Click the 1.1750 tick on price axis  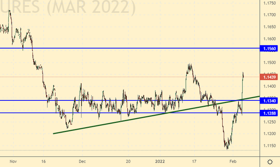(269, 3)
